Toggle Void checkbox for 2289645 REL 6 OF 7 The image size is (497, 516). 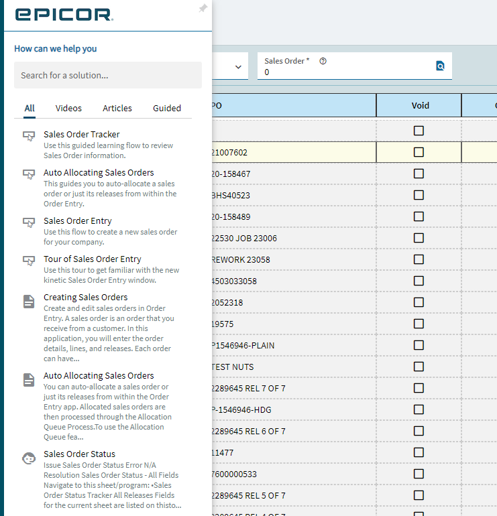[x=419, y=431]
